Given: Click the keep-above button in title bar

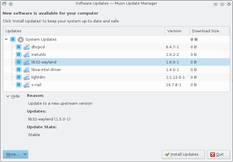Looking at the screenshot, I should (x=11, y=3).
